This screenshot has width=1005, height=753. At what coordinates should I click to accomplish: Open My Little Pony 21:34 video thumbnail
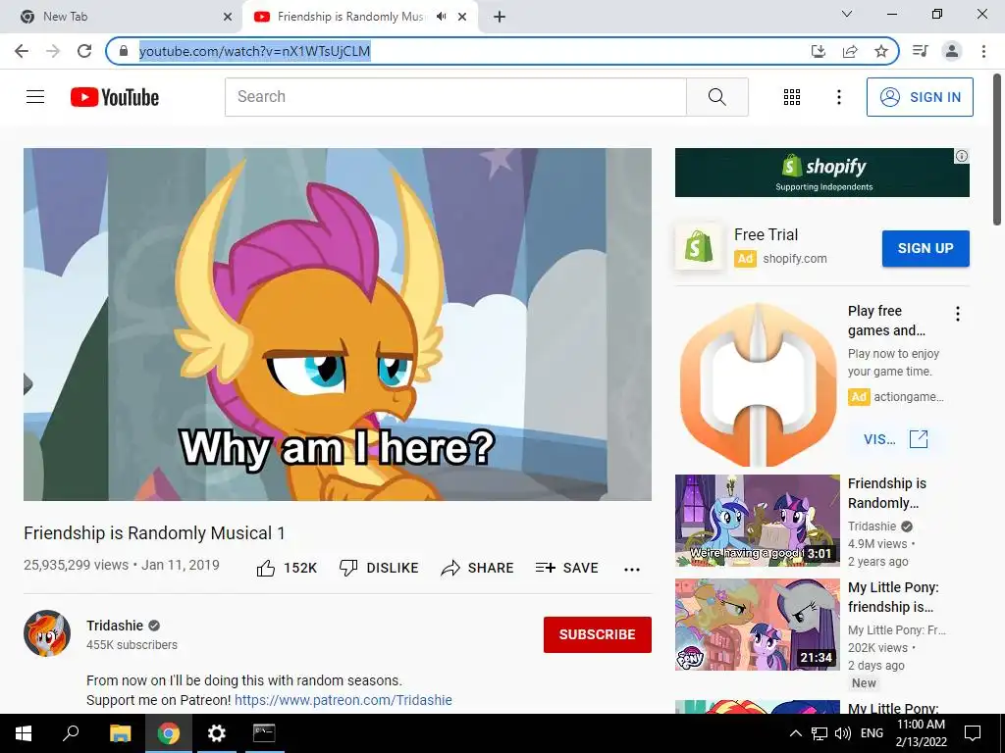coord(758,625)
